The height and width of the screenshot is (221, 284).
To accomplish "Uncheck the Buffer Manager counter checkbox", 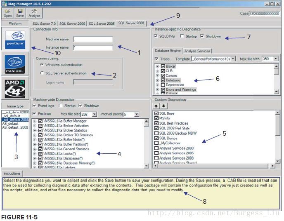I will (40, 121).
